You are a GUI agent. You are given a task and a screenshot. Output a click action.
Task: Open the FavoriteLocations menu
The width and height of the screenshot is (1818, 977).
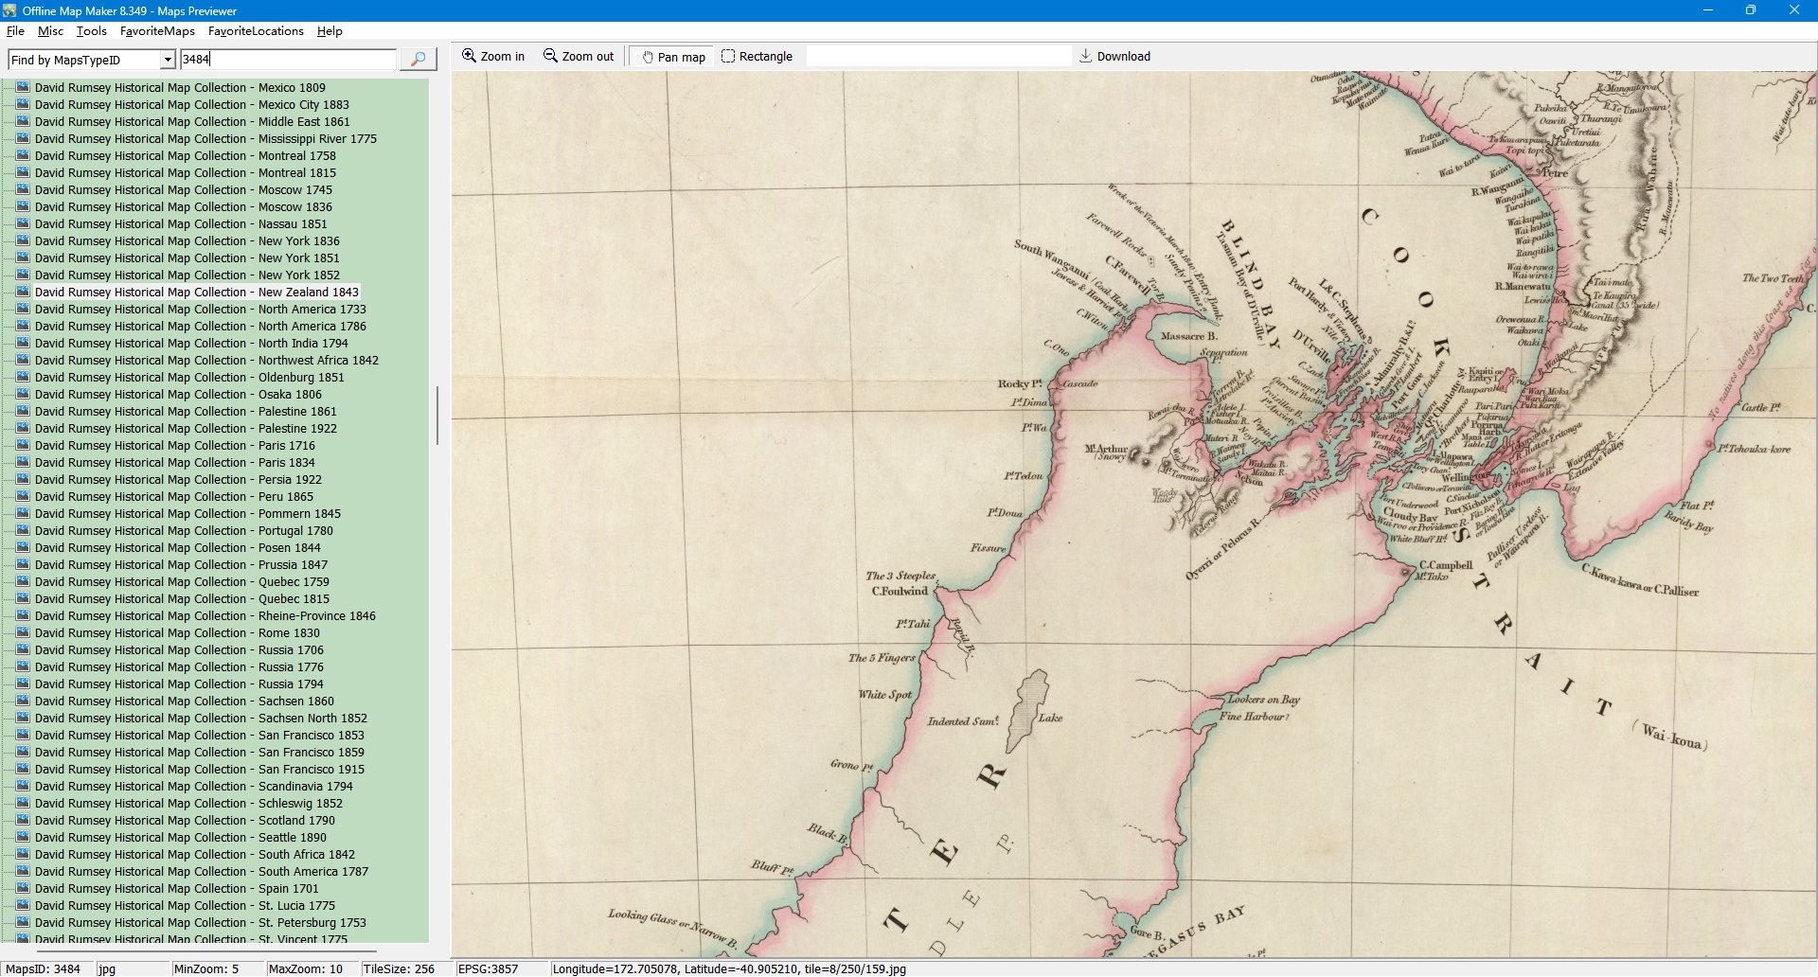(256, 31)
